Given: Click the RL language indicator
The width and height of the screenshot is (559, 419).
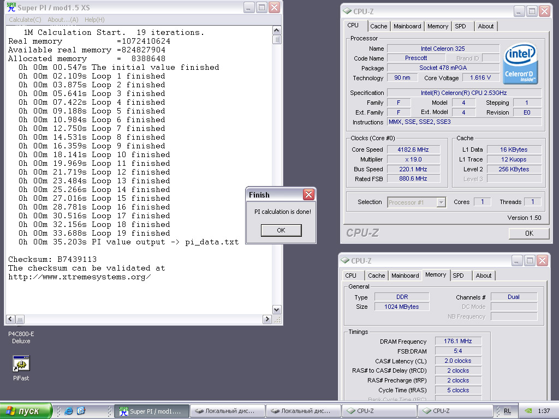Looking at the screenshot, I should click(507, 411).
